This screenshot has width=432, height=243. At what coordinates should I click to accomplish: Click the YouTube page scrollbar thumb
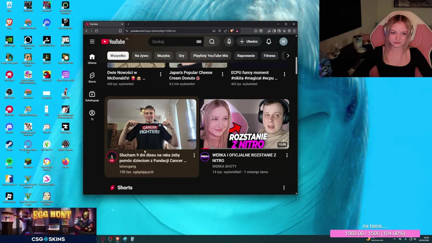(296, 66)
